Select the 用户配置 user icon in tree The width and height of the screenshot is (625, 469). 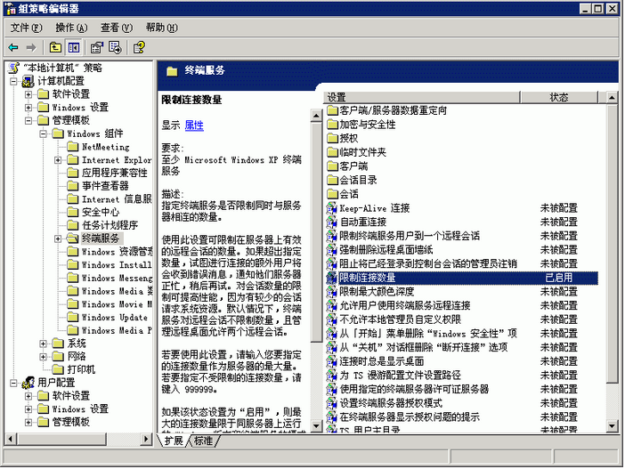click(28, 383)
